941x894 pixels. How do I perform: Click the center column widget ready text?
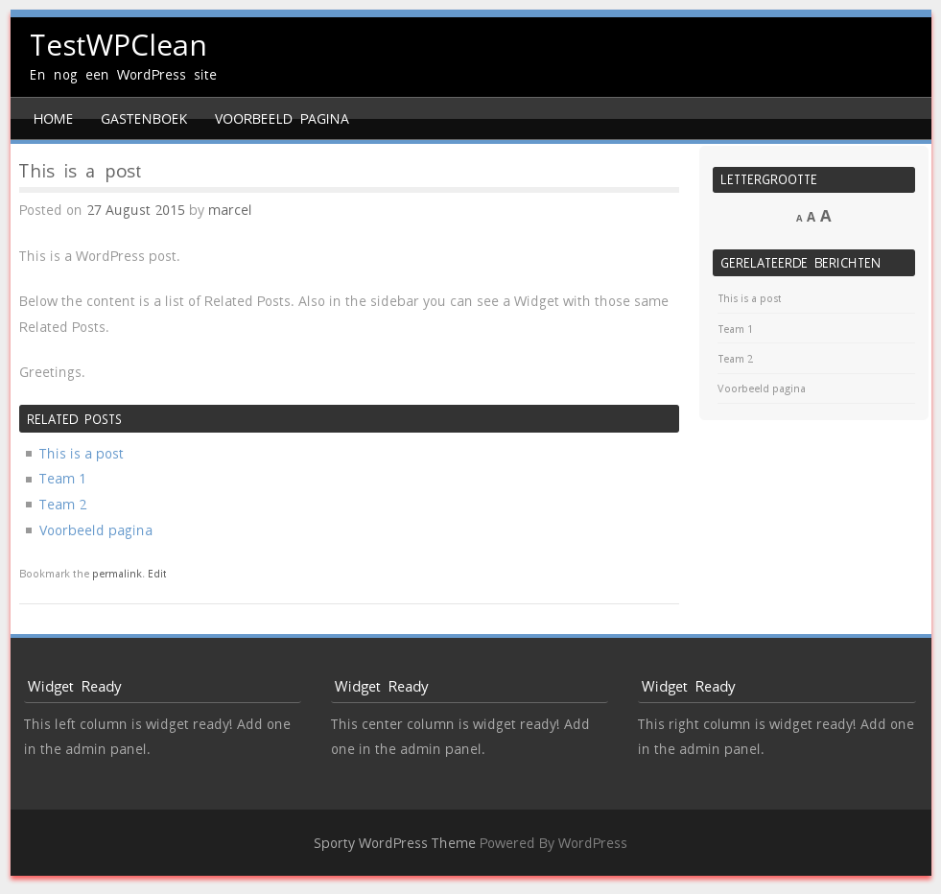pyautogui.click(x=459, y=737)
